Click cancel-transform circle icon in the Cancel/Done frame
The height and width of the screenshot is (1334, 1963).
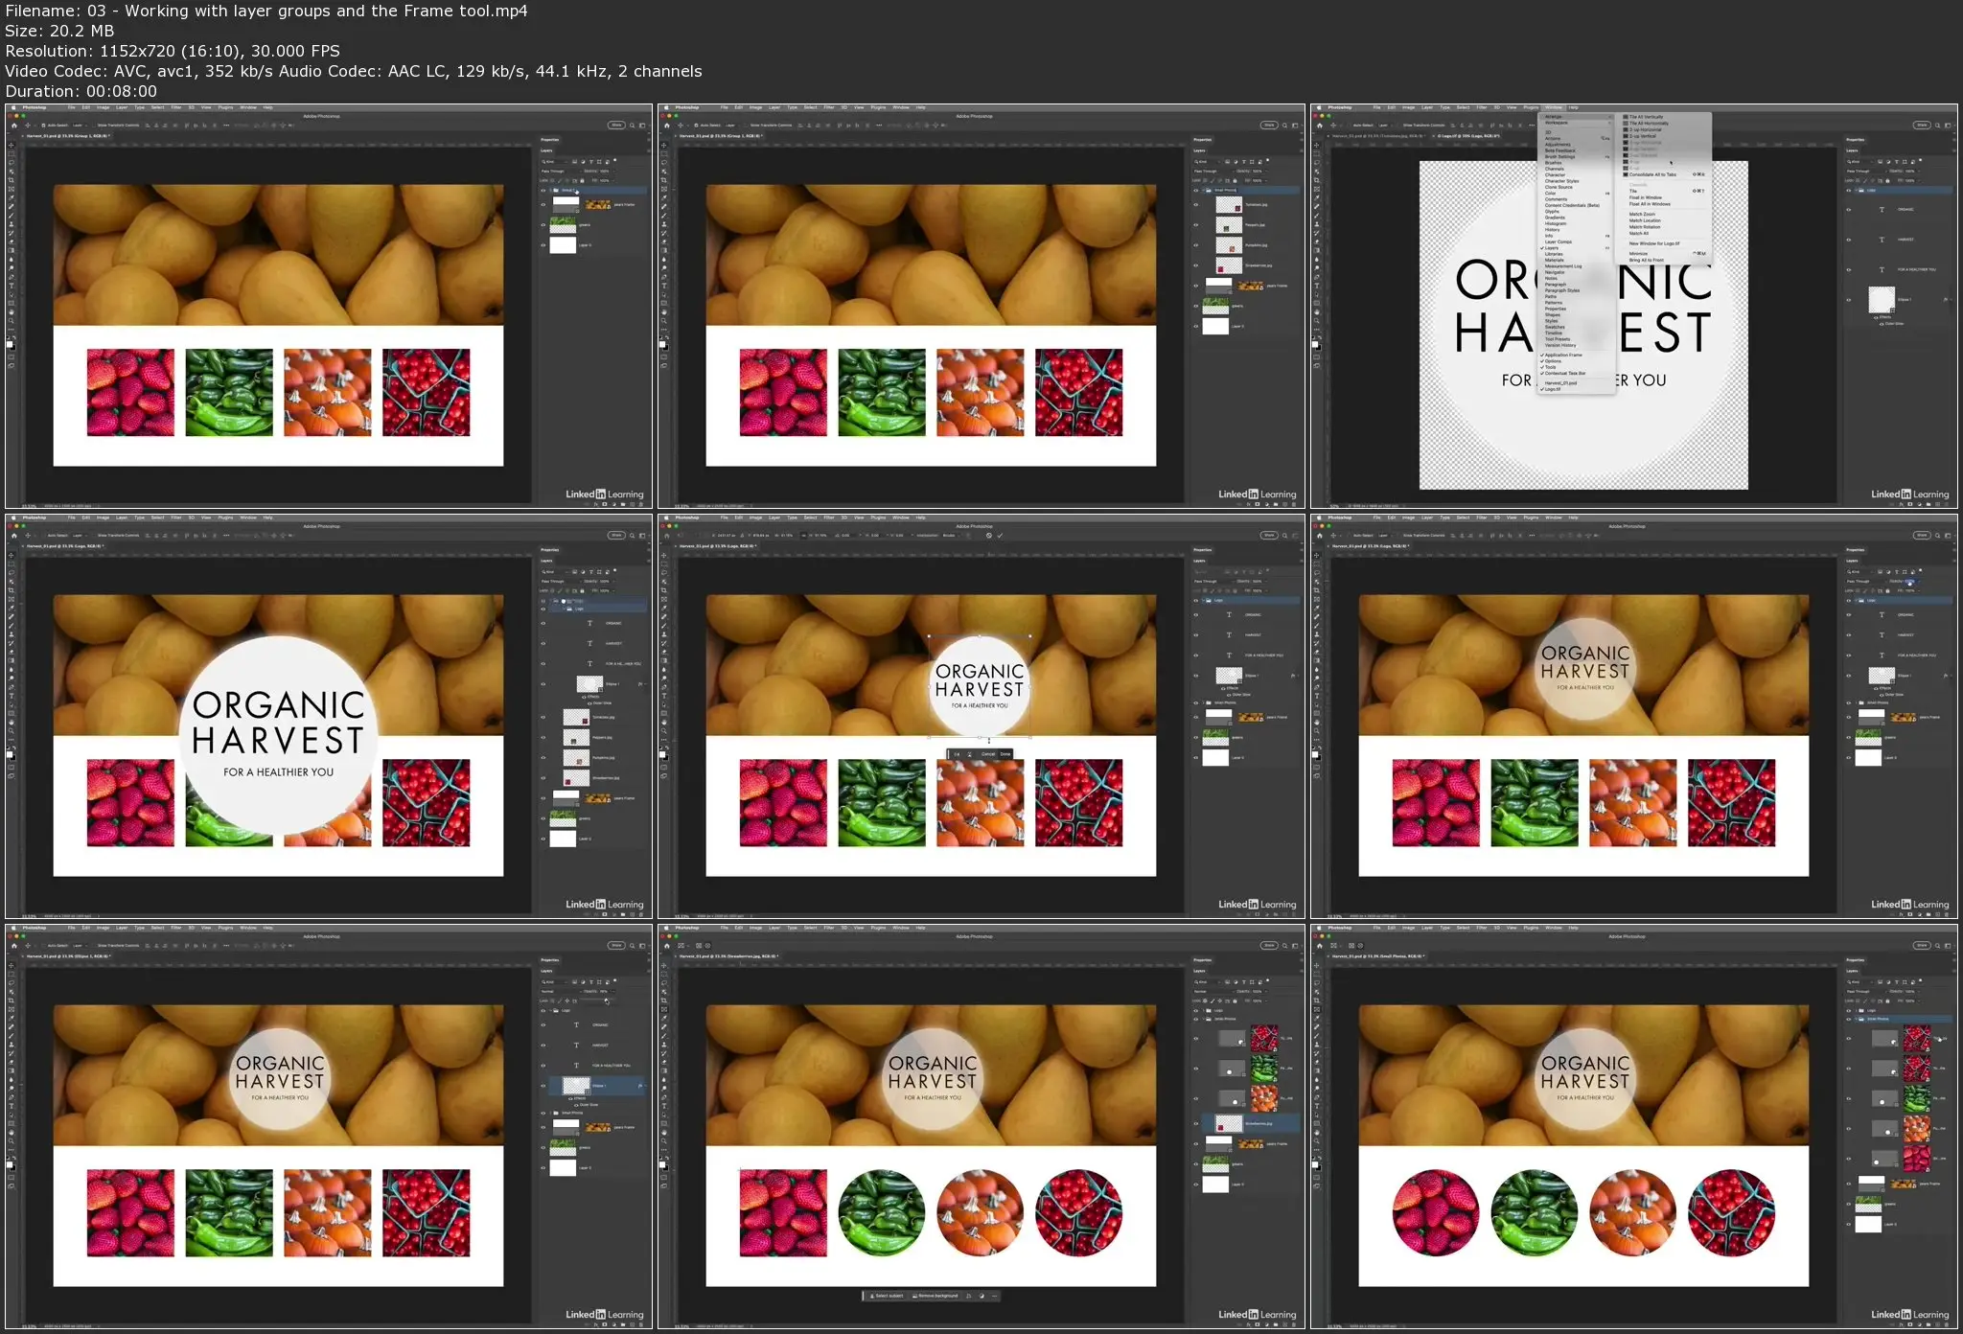[x=989, y=536]
